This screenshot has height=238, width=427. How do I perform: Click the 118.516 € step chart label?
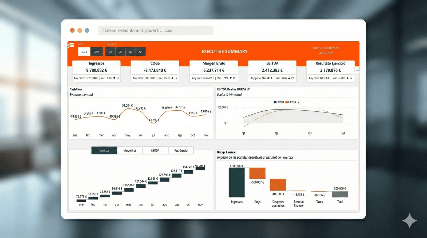[x=129, y=185]
